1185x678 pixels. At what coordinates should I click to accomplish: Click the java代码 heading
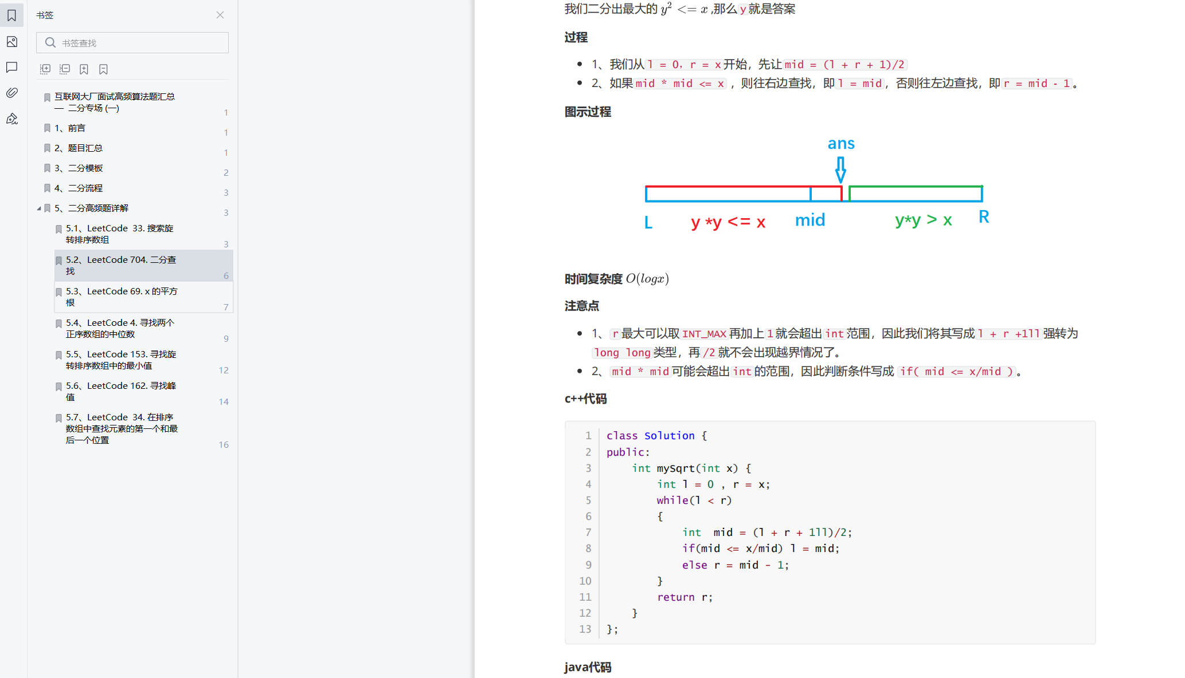pyautogui.click(x=588, y=667)
